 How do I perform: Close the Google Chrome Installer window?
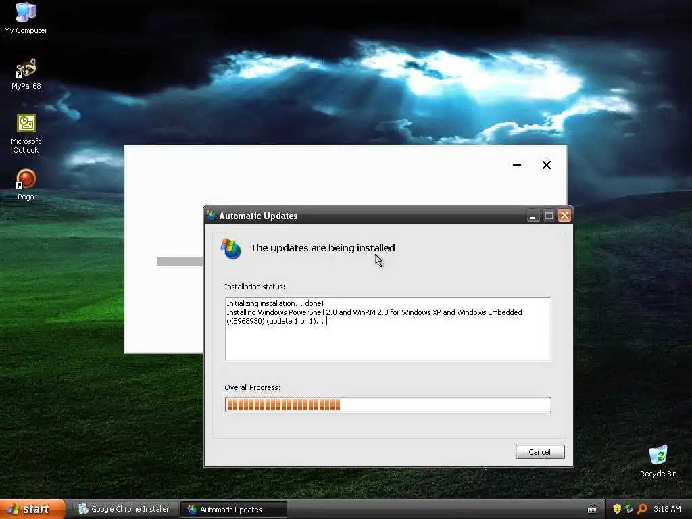[546, 165]
